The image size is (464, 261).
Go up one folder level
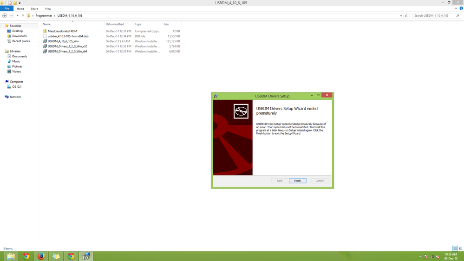point(23,16)
